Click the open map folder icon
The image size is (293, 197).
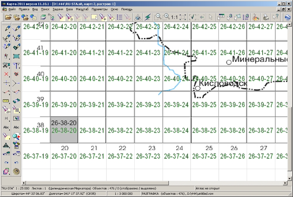point(8,17)
